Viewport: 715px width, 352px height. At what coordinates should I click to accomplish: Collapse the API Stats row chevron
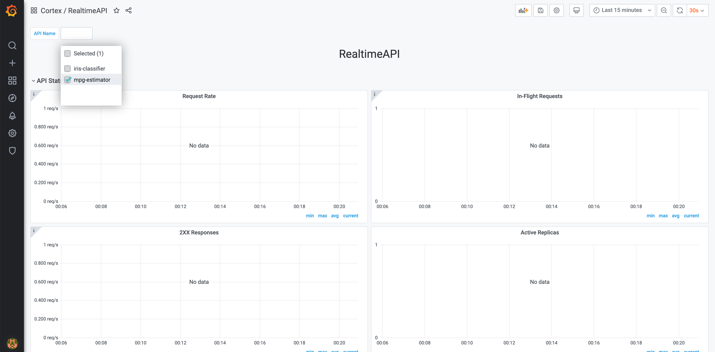tap(33, 81)
